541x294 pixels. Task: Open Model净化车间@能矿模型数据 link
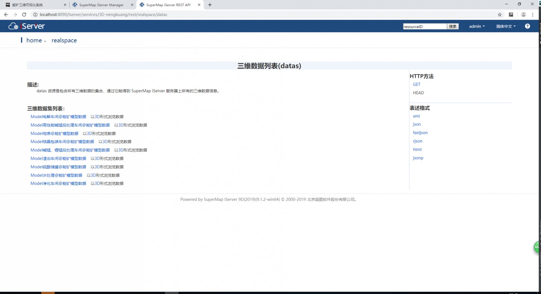(58, 183)
